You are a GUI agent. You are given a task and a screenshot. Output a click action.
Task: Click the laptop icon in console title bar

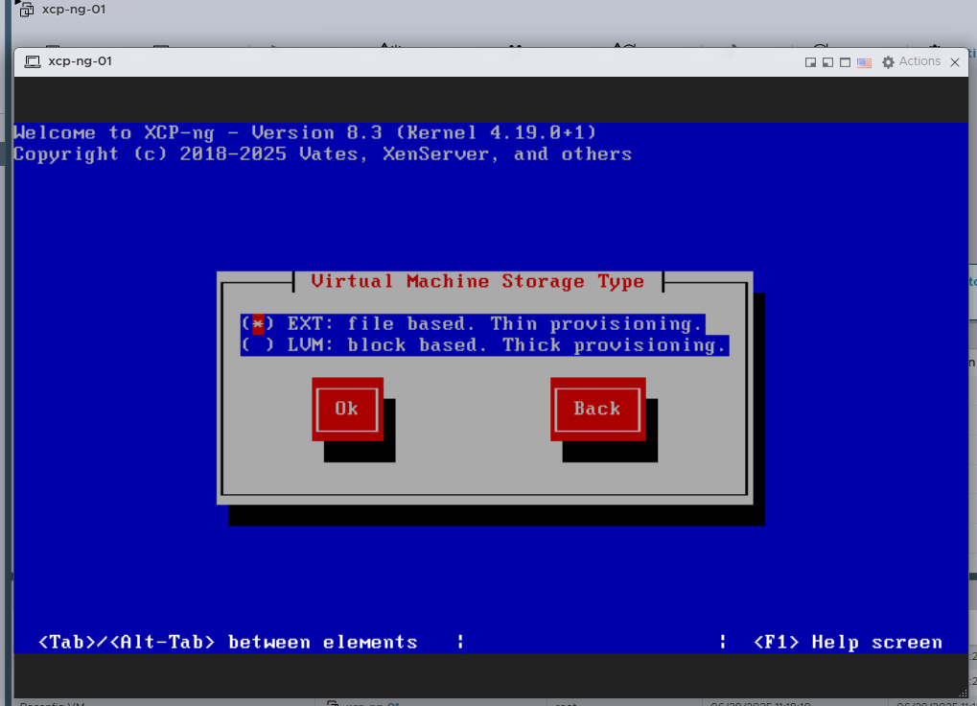[x=33, y=61]
